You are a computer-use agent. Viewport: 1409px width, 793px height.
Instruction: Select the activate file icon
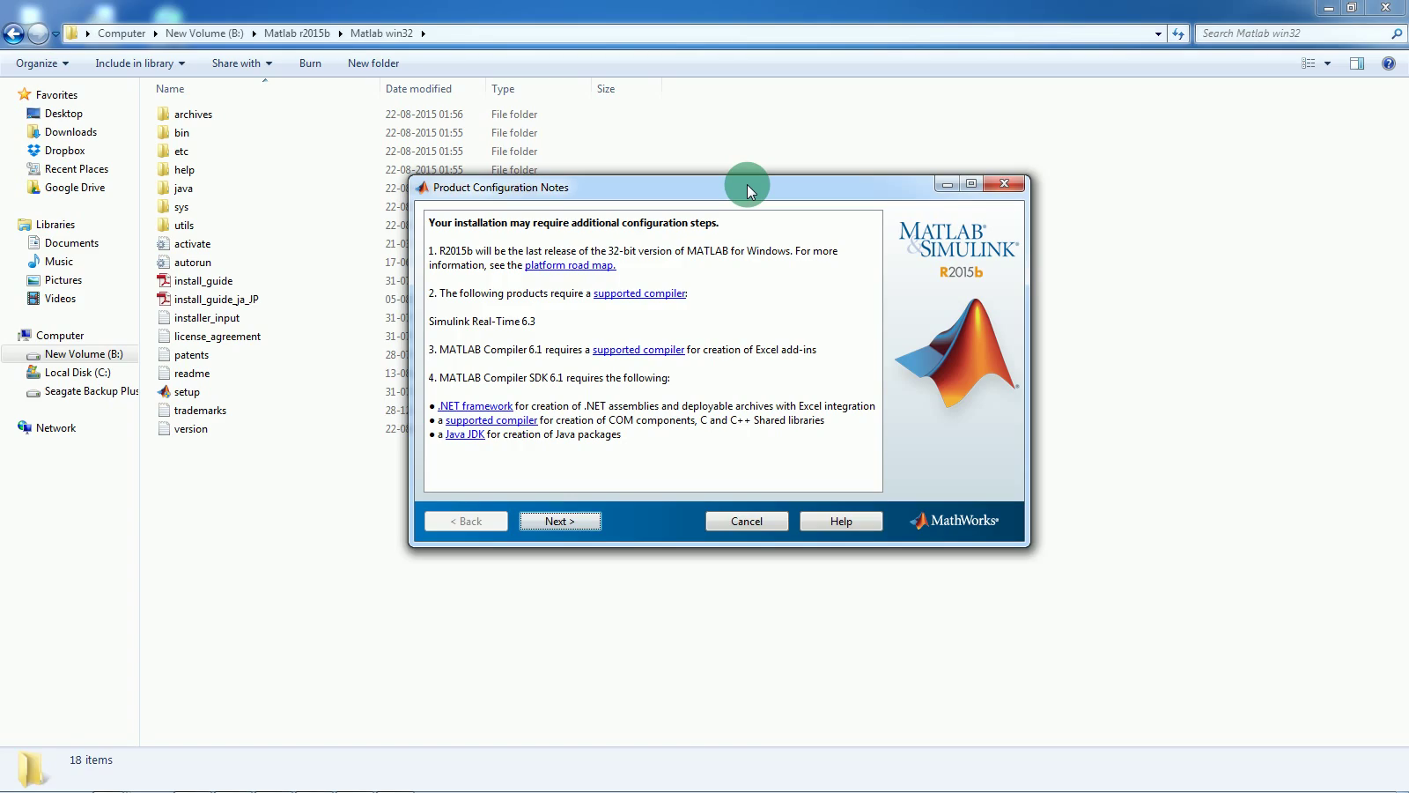pyautogui.click(x=163, y=243)
